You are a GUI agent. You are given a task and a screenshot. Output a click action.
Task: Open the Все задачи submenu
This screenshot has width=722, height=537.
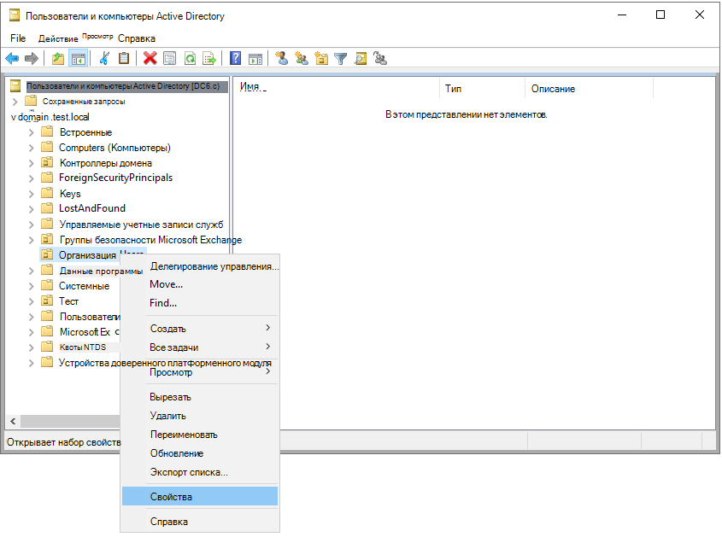[200, 347]
